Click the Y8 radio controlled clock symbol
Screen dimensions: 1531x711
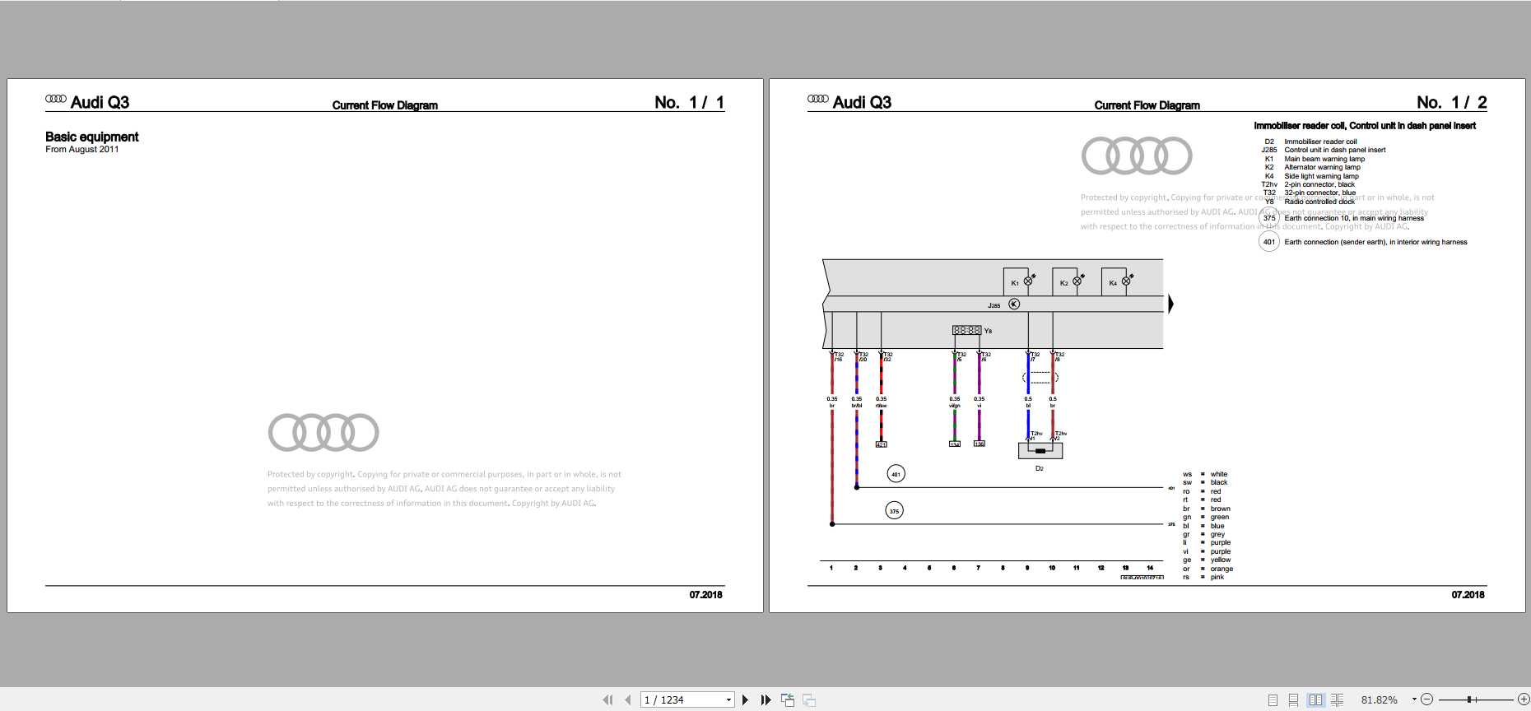pos(967,330)
